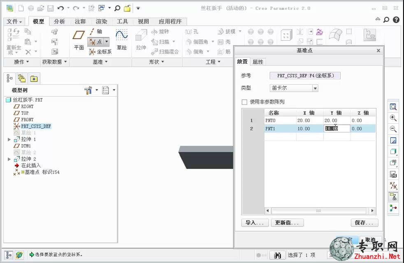Open the model tree tab icon
The image size is (404, 263).
[9, 78]
